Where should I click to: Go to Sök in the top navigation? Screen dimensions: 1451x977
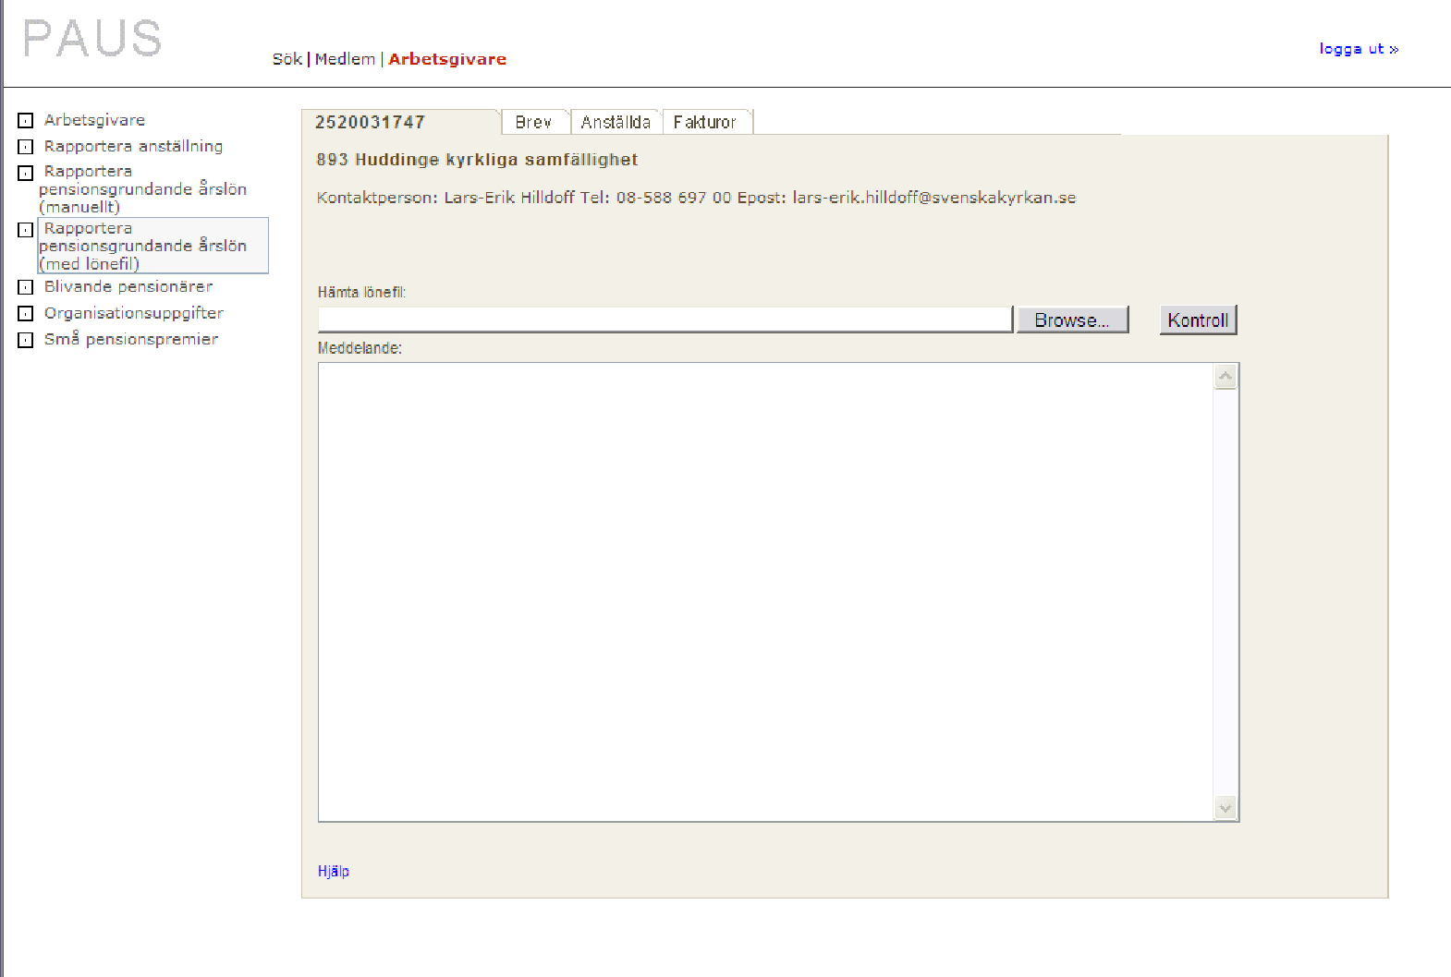click(x=287, y=59)
